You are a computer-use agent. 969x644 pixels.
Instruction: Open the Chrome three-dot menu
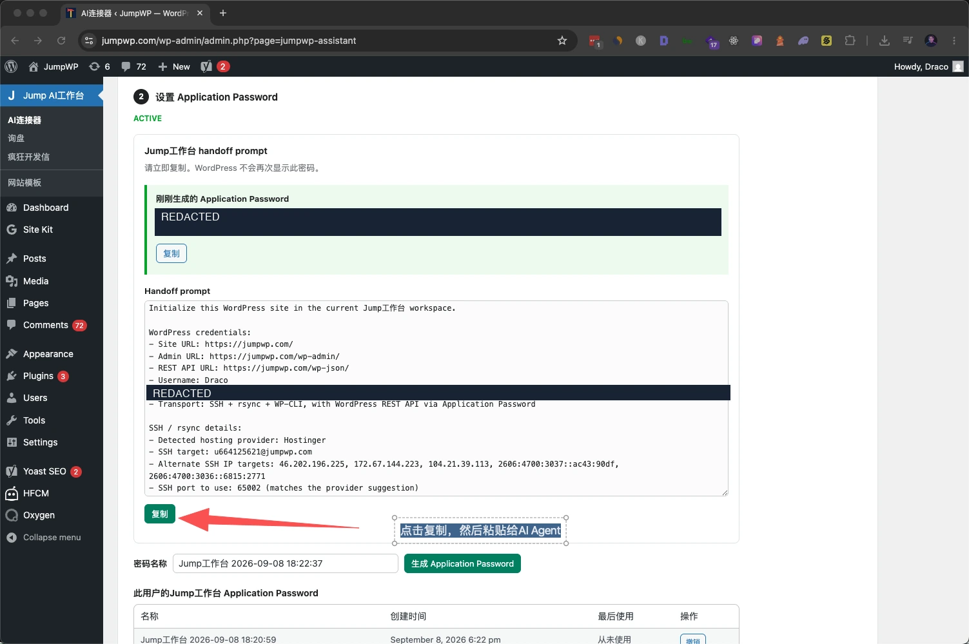(954, 41)
